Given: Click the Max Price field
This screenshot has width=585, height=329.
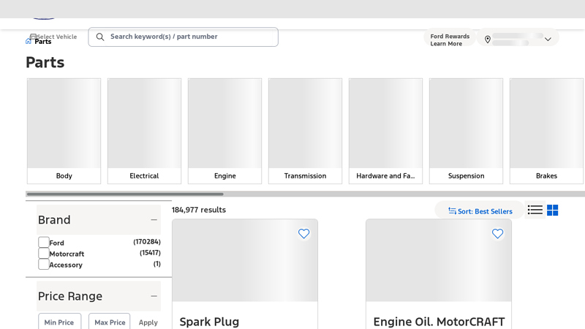Looking at the screenshot, I should click(x=109, y=322).
